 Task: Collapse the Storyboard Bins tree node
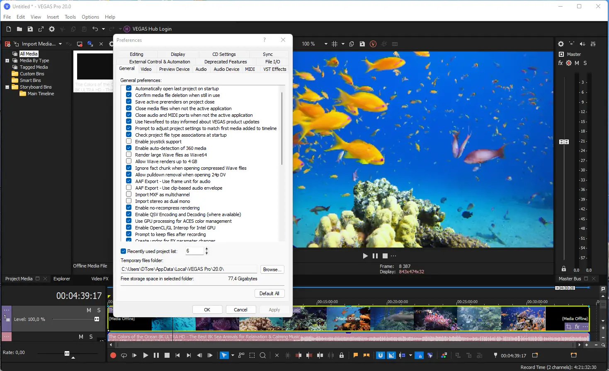(x=7, y=87)
